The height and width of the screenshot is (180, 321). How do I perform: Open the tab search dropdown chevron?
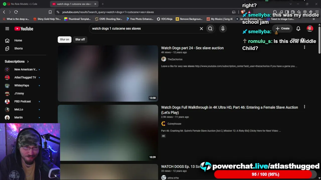click(291, 4)
